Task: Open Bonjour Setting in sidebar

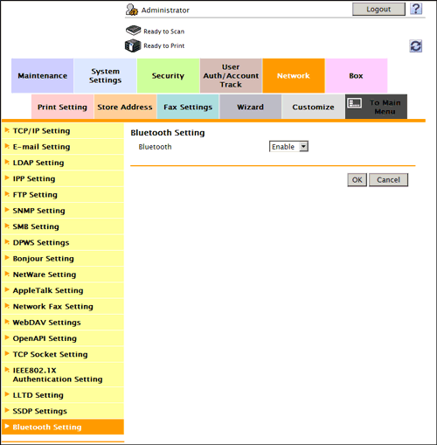Action: [x=63, y=259]
